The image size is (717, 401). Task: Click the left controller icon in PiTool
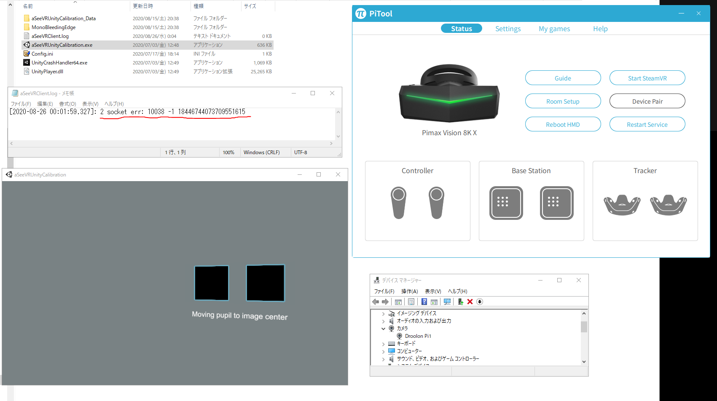point(398,203)
